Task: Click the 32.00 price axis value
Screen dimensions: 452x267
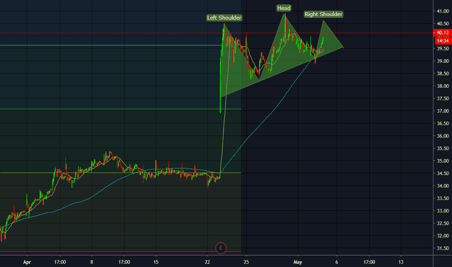Action: coord(443,235)
